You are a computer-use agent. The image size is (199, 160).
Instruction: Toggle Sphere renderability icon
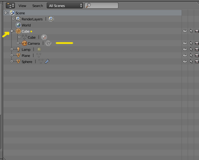coord(197,61)
